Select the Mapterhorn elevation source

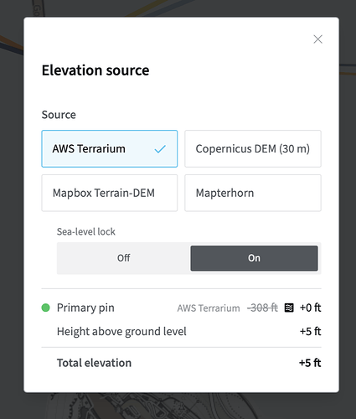click(x=253, y=193)
